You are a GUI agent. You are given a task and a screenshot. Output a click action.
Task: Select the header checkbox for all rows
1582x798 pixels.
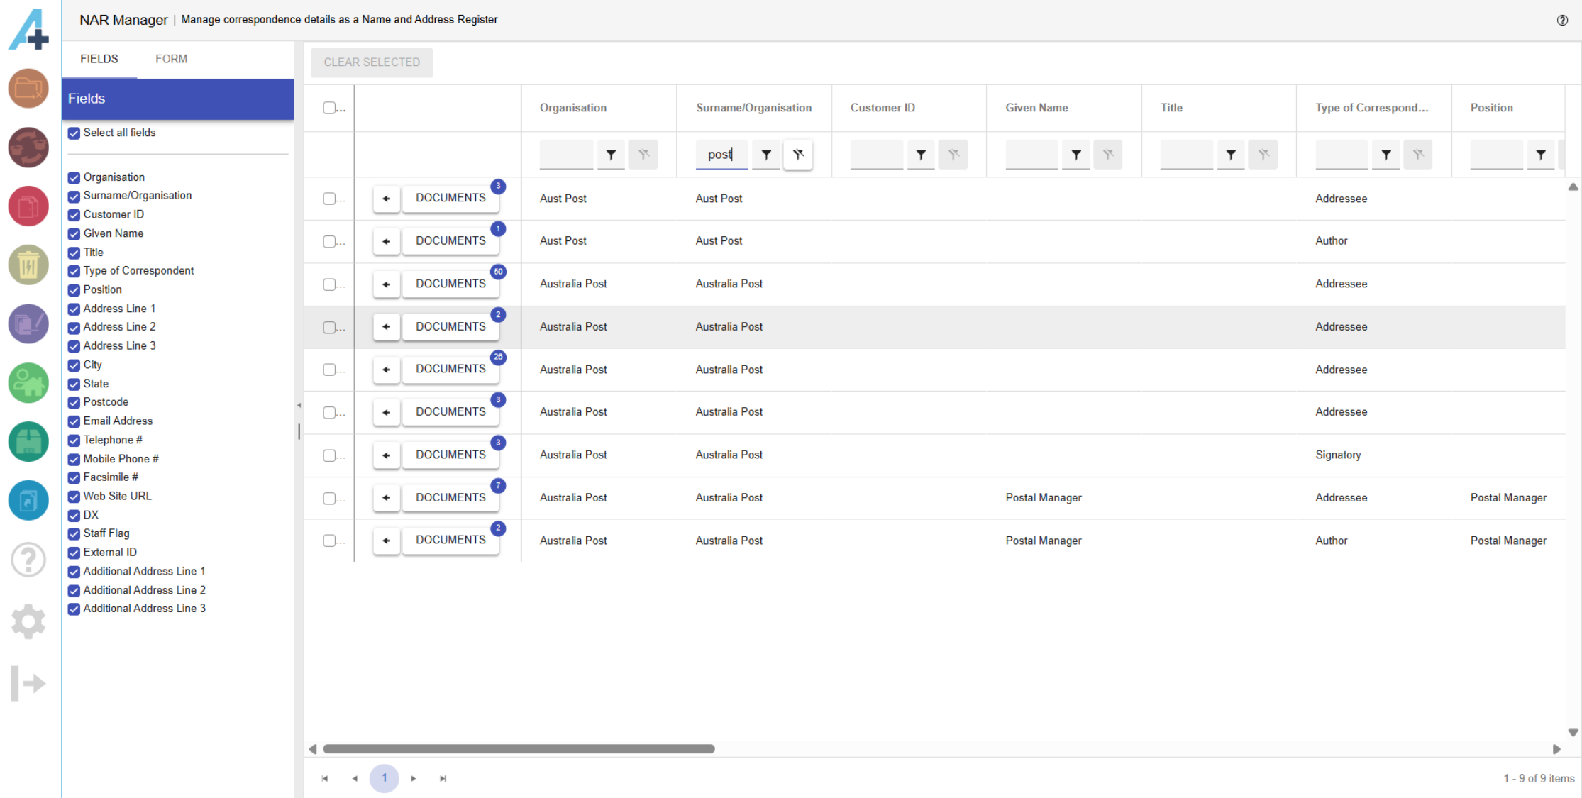pyautogui.click(x=329, y=108)
